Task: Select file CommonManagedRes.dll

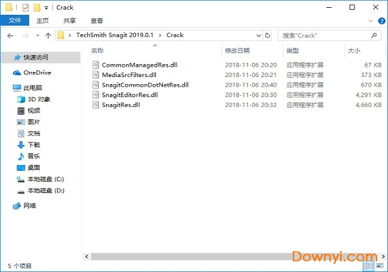Action: (140, 65)
